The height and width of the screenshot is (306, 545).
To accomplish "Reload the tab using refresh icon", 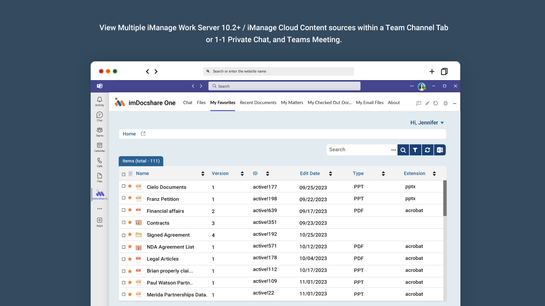I will pos(436,103).
